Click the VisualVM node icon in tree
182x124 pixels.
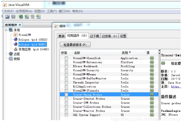(15, 35)
